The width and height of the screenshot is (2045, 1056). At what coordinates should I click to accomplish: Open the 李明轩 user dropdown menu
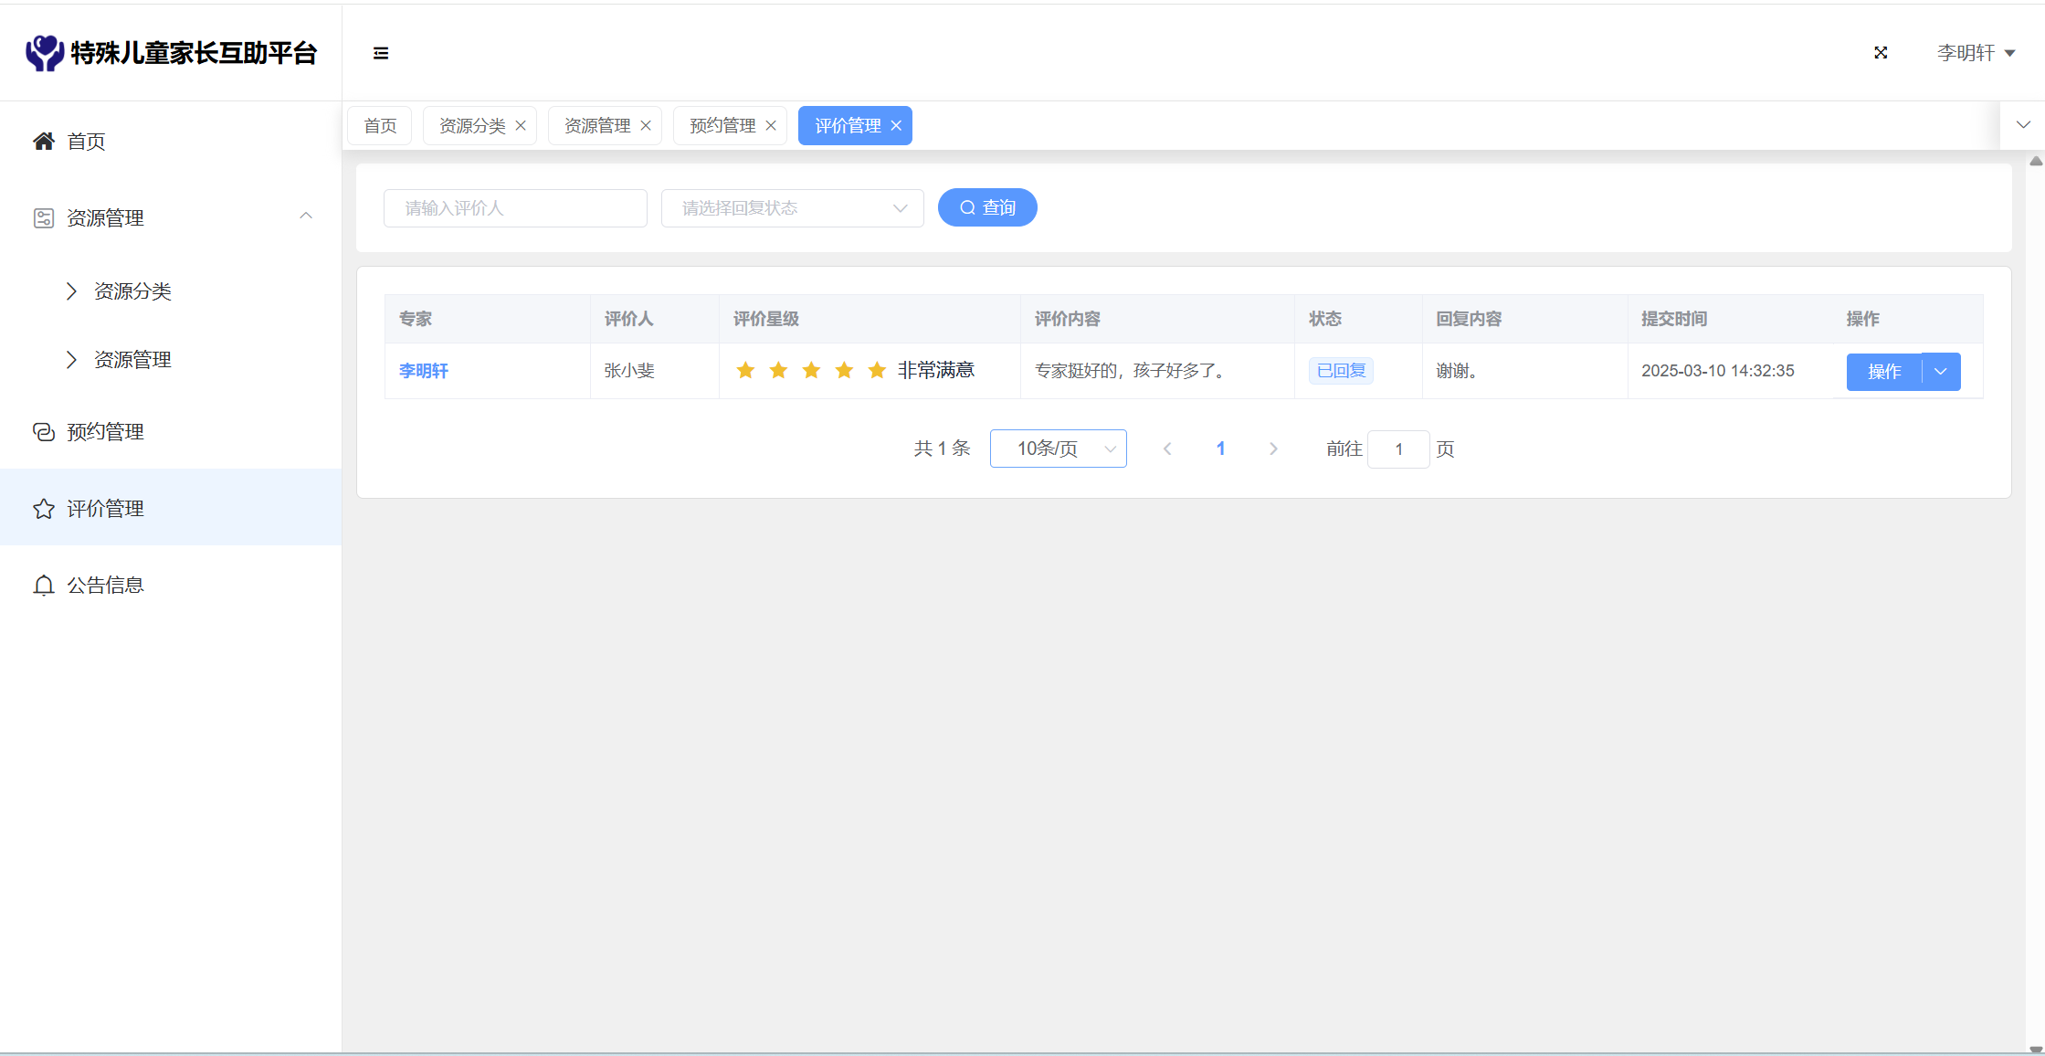point(1976,53)
